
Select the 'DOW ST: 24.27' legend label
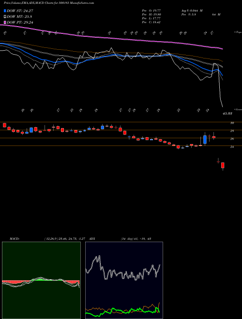(x=20, y=11)
